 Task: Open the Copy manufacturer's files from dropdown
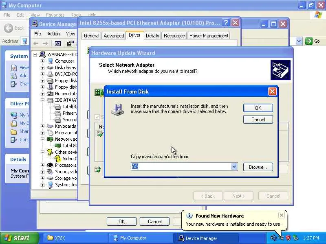point(234,167)
